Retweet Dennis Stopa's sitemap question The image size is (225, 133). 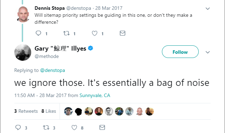[x=67, y=33]
